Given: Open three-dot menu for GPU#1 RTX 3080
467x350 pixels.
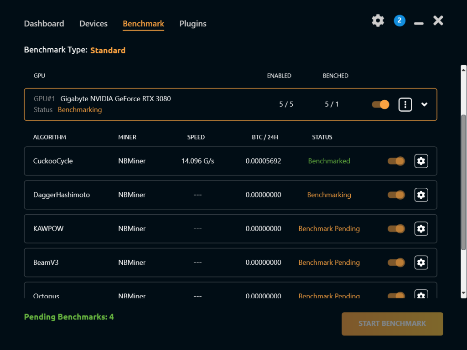Looking at the screenshot, I should point(405,104).
